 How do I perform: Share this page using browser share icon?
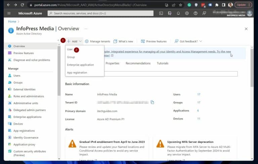(174, 5)
